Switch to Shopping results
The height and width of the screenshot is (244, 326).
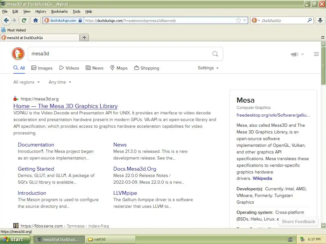(x=146, y=68)
